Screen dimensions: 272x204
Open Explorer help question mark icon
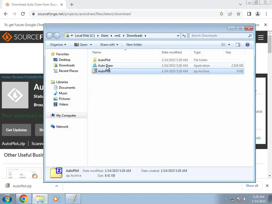248,45
